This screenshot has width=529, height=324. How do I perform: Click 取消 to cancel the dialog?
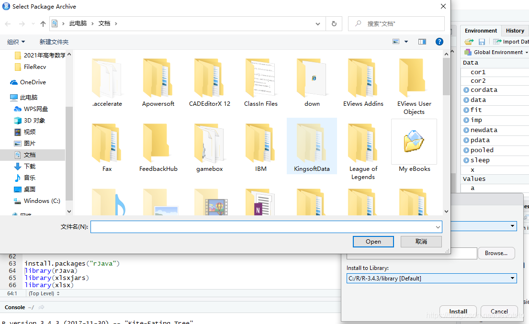click(x=421, y=241)
